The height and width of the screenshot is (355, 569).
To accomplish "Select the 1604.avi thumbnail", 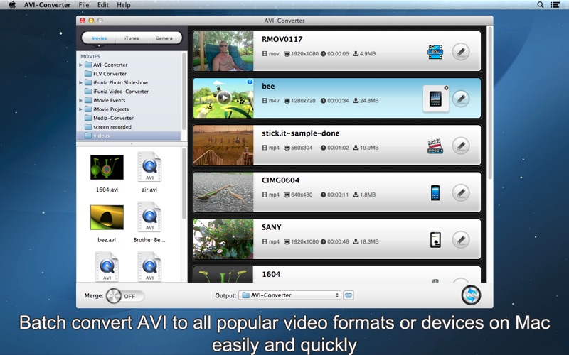I will click(x=107, y=168).
